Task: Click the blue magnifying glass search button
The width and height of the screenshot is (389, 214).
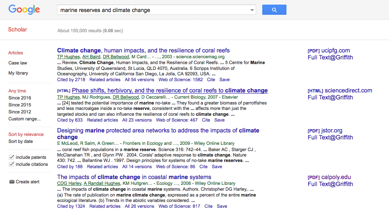Action: [x=274, y=10]
